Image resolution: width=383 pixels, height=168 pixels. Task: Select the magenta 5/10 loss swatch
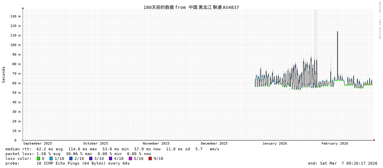130,158
